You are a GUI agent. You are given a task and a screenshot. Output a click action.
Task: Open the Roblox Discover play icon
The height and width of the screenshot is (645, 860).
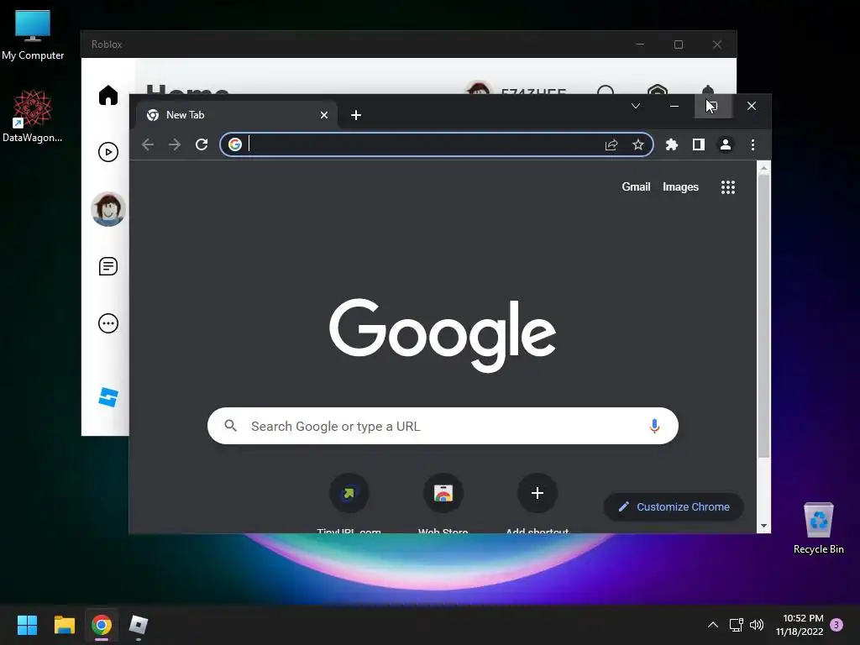pyautogui.click(x=108, y=152)
